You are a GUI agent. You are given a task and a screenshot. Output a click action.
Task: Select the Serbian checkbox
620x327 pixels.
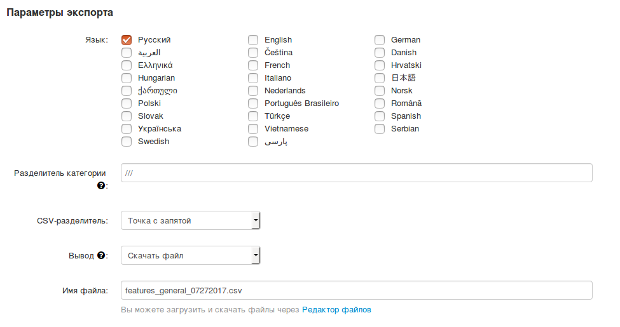(380, 129)
